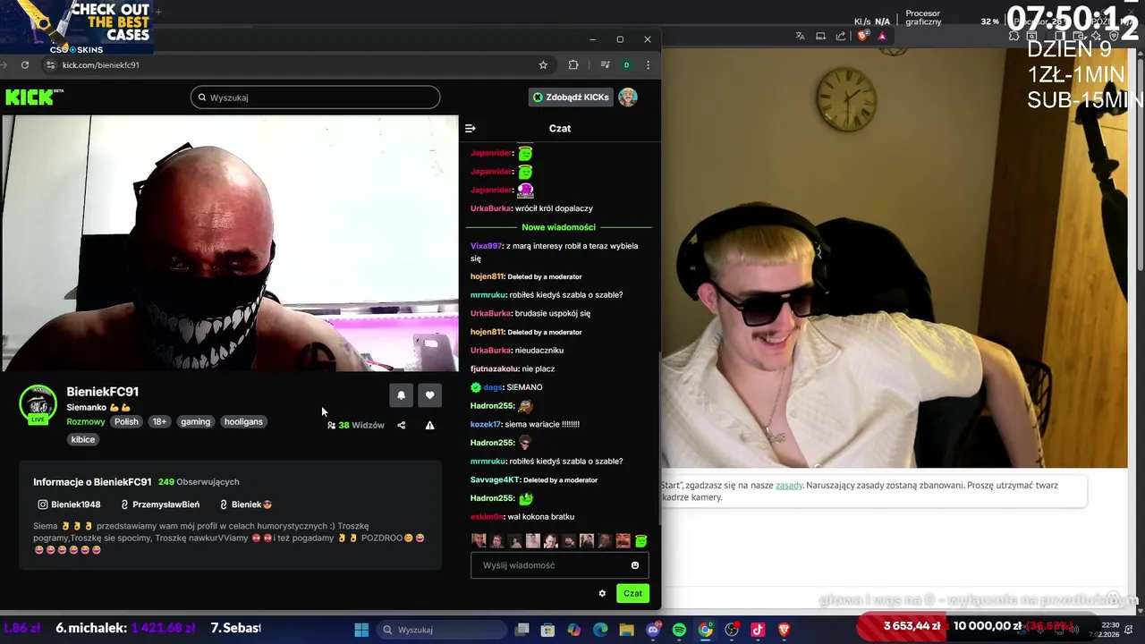This screenshot has height=644, width=1145.
Task: Open the zasady link in right window
Action: coord(789,486)
